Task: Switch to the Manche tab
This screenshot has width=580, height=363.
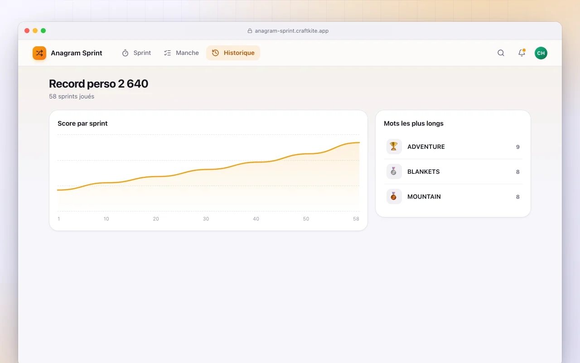Action: [182, 53]
